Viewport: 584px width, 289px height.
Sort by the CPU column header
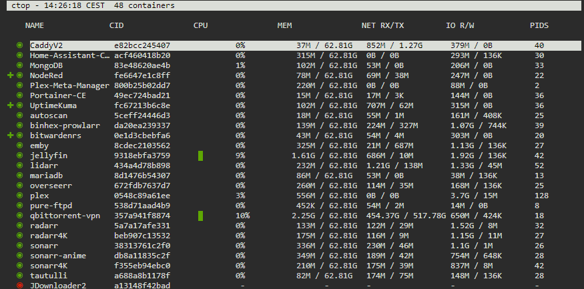tap(201, 26)
